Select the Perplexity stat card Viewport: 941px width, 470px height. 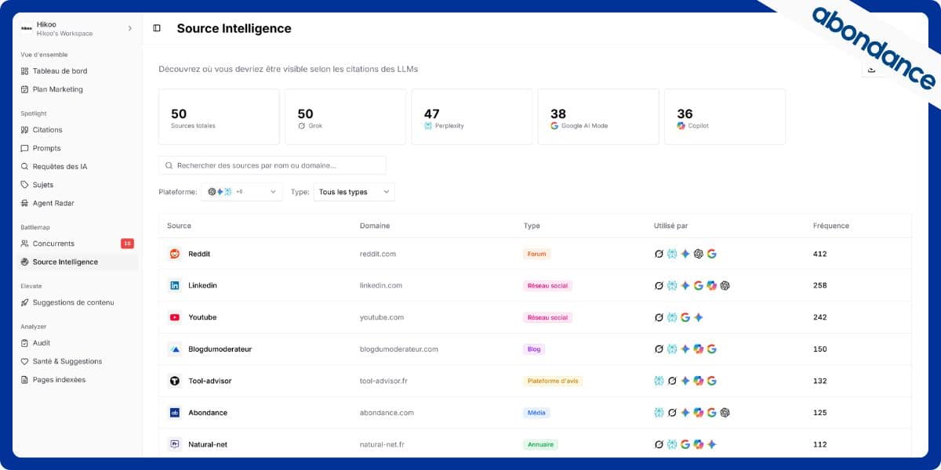point(472,117)
